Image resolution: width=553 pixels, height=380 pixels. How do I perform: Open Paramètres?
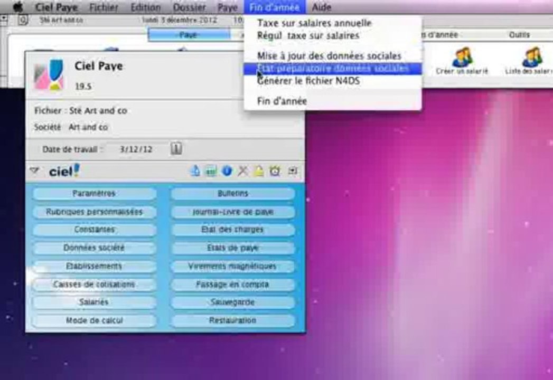click(x=94, y=194)
